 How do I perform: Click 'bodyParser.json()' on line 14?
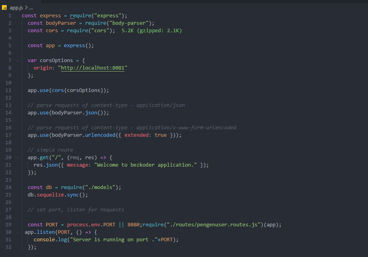click(x=79, y=113)
